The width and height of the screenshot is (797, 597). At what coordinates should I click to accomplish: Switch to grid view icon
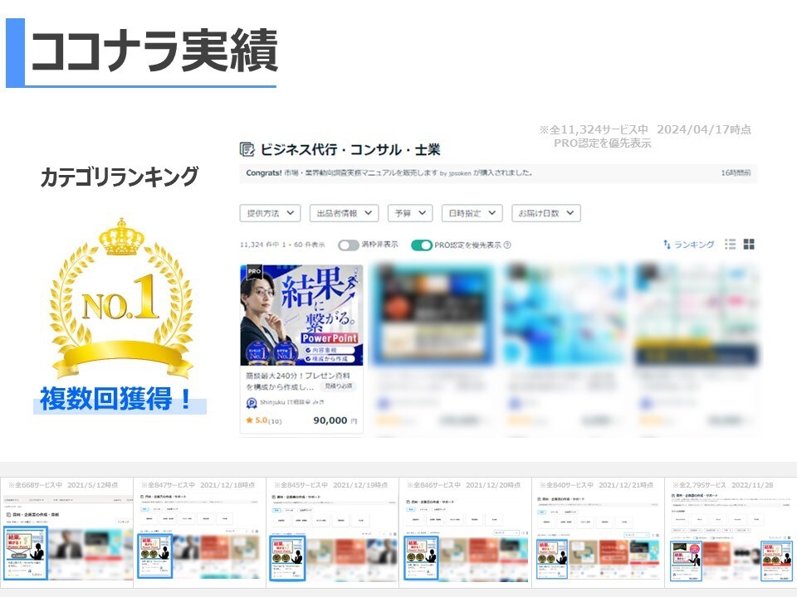[749, 244]
